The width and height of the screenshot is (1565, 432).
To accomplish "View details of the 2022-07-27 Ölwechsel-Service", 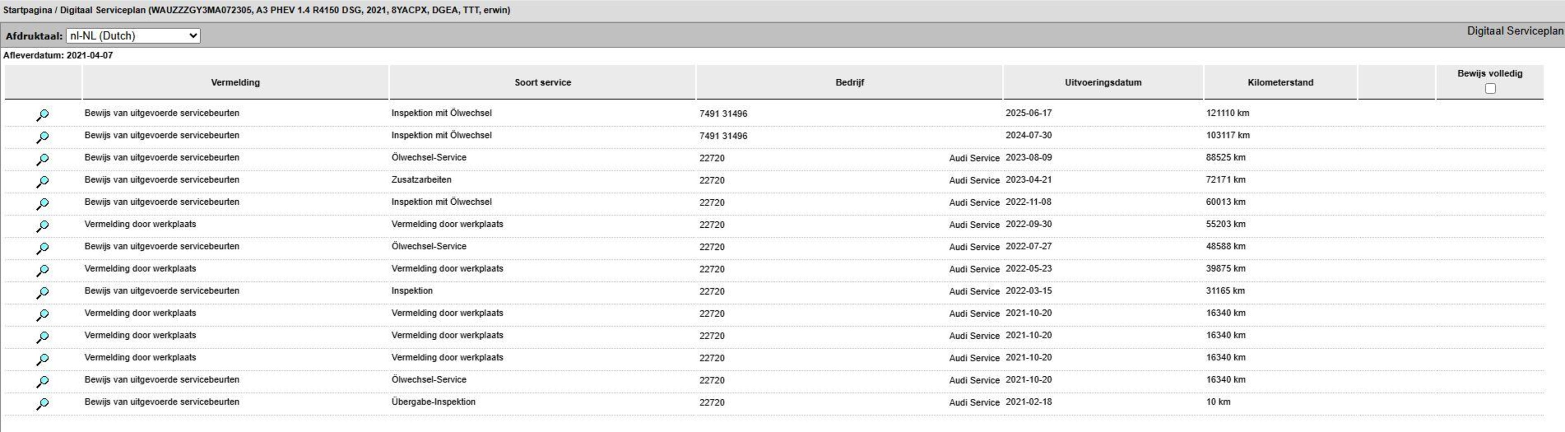I will tap(43, 248).
